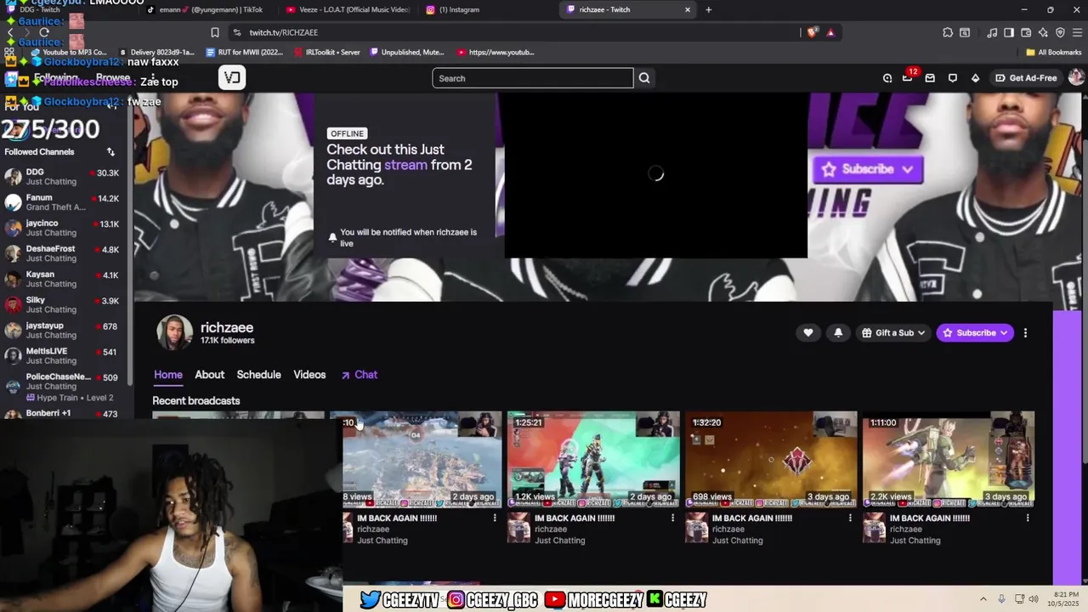The image size is (1088, 612).
Task: Open options for the 8 views video
Action: (x=495, y=518)
